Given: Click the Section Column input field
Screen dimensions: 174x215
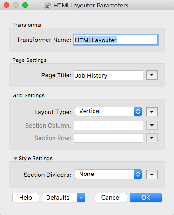Looking at the screenshot, I should click(x=108, y=125).
